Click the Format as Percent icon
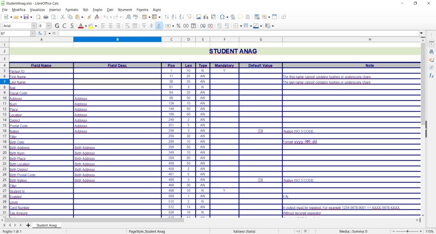This screenshot has width=436, height=234. point(179,26)
